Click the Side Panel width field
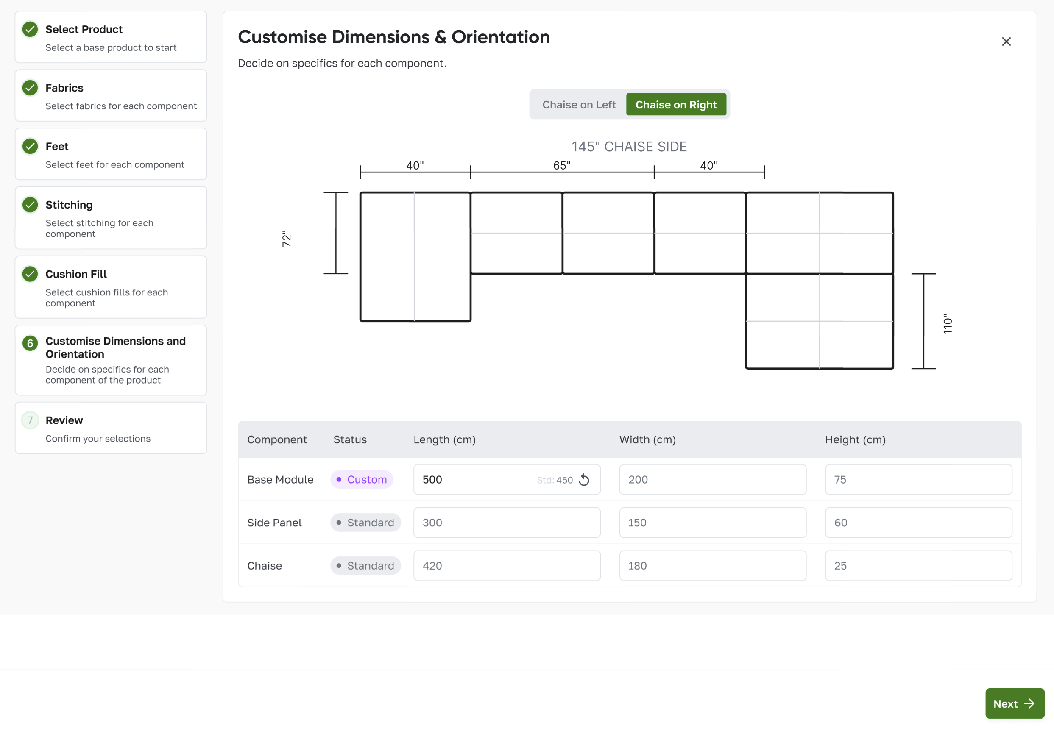This screenshot has height=734, width=1054. click(712, 523)
